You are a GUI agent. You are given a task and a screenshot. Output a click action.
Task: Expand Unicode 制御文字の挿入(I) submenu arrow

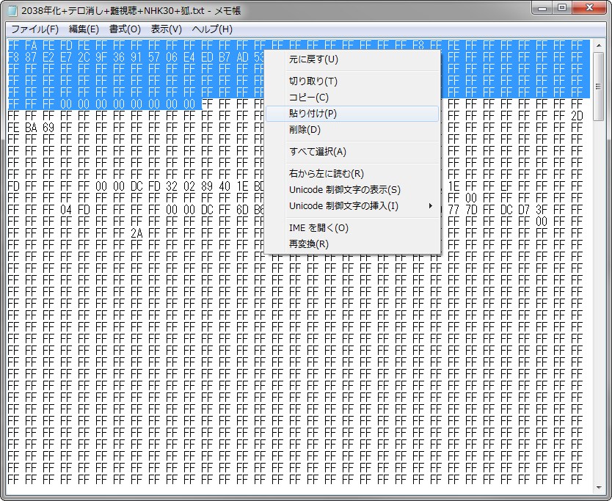point(431,206)
